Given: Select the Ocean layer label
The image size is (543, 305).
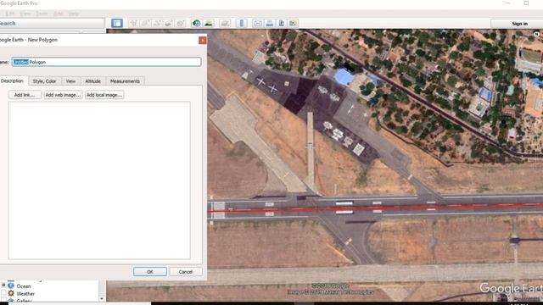Looking at the screenshot, I should click(x=24, y=286).
